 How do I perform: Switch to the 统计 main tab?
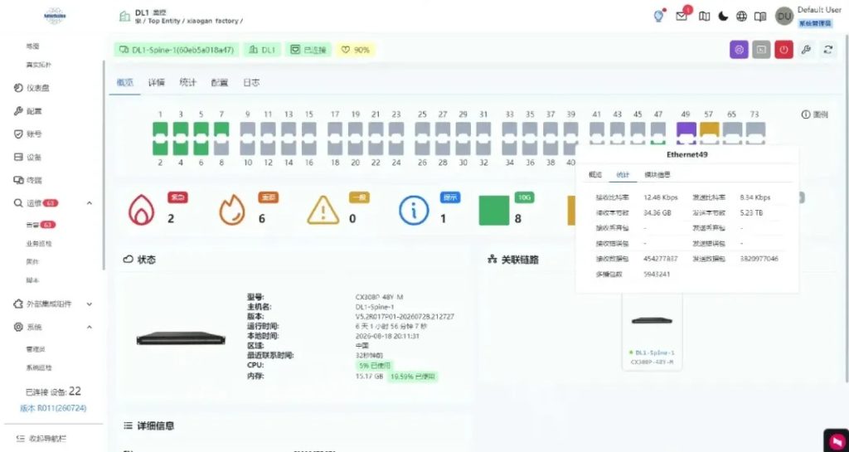click(x=188, y=83)
